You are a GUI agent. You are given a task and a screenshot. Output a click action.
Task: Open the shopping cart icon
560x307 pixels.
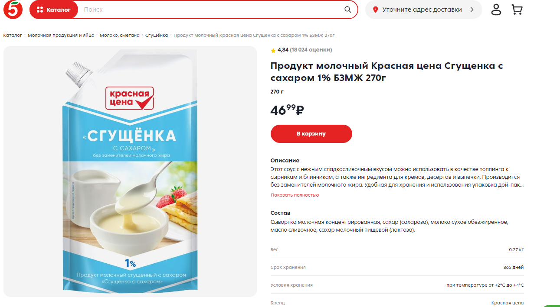point(517,10)
